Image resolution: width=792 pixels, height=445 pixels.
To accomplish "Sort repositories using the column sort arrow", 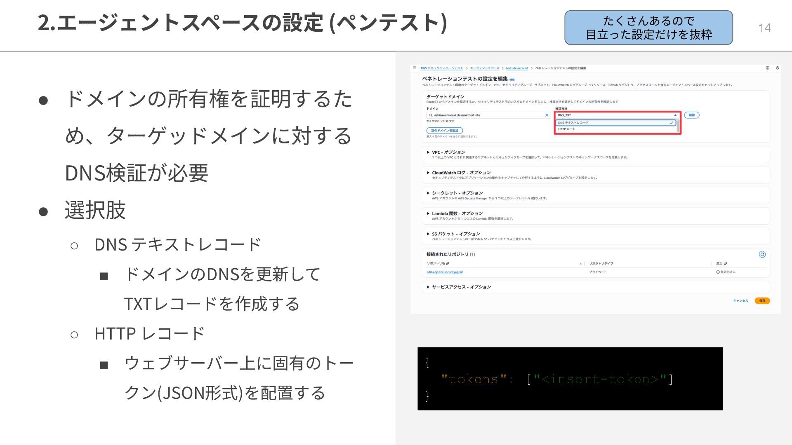I will 580,264.
